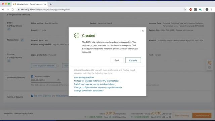Click the macOS red close window button
This screenshot has height=121, width=215.
pyautogui.click(x=3, y=4)
